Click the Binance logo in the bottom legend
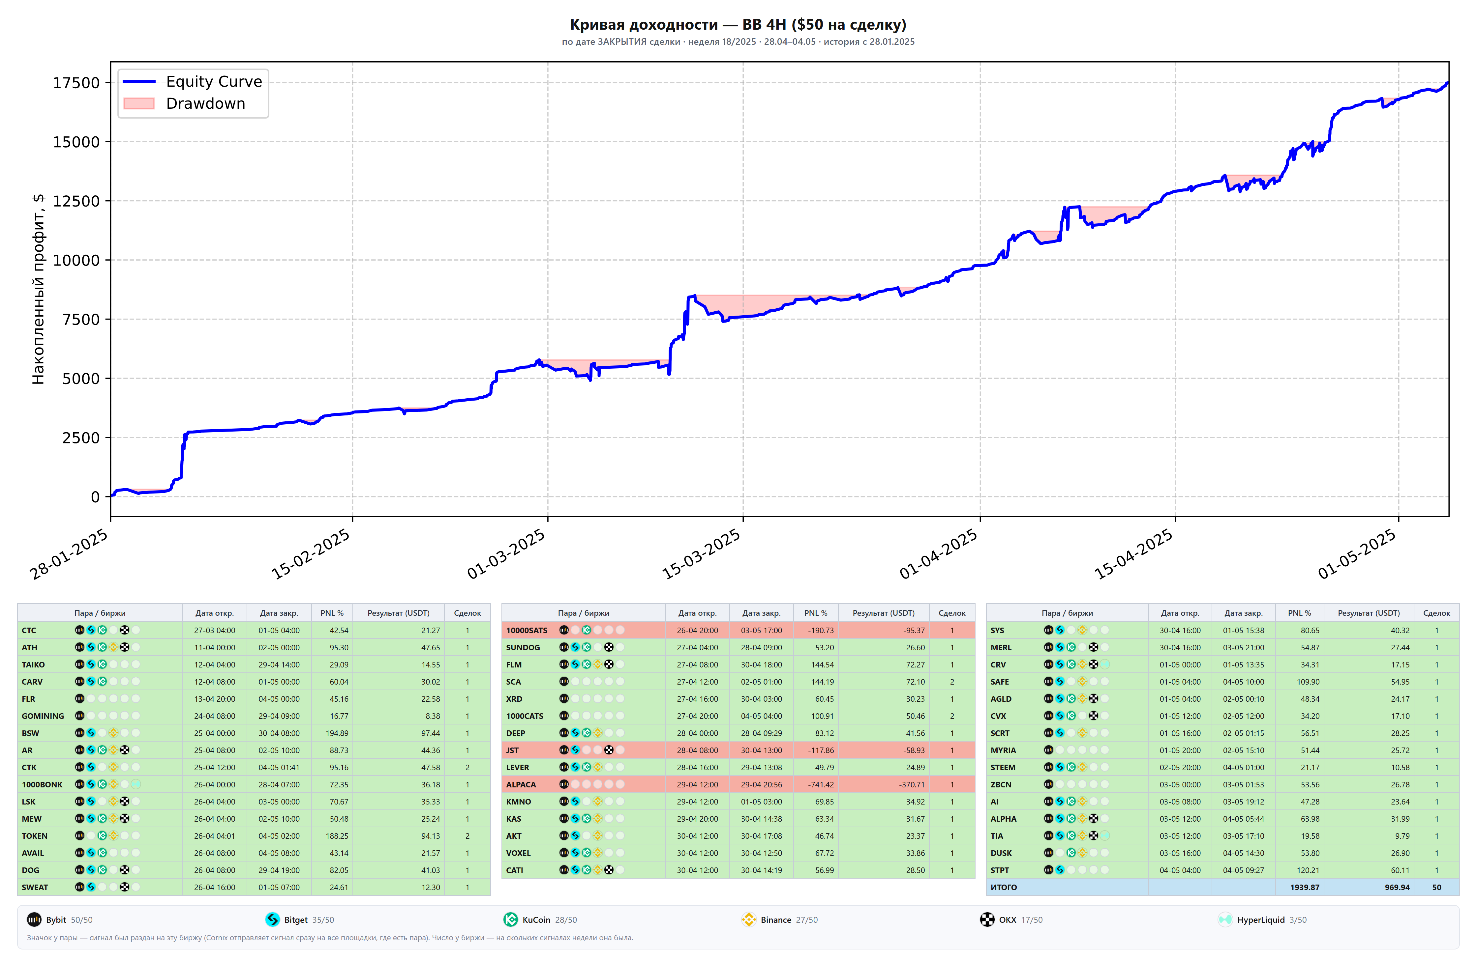The width and height of the screenshot is (1477, 961). (x=749, y=919)
